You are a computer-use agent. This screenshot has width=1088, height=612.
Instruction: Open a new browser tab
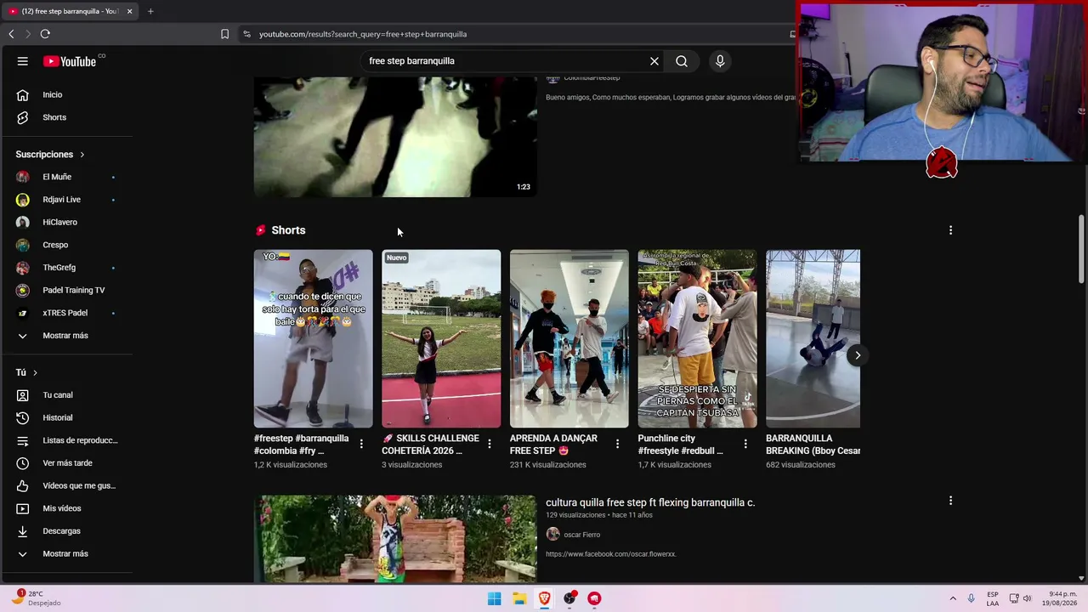(x=150, y=11)
